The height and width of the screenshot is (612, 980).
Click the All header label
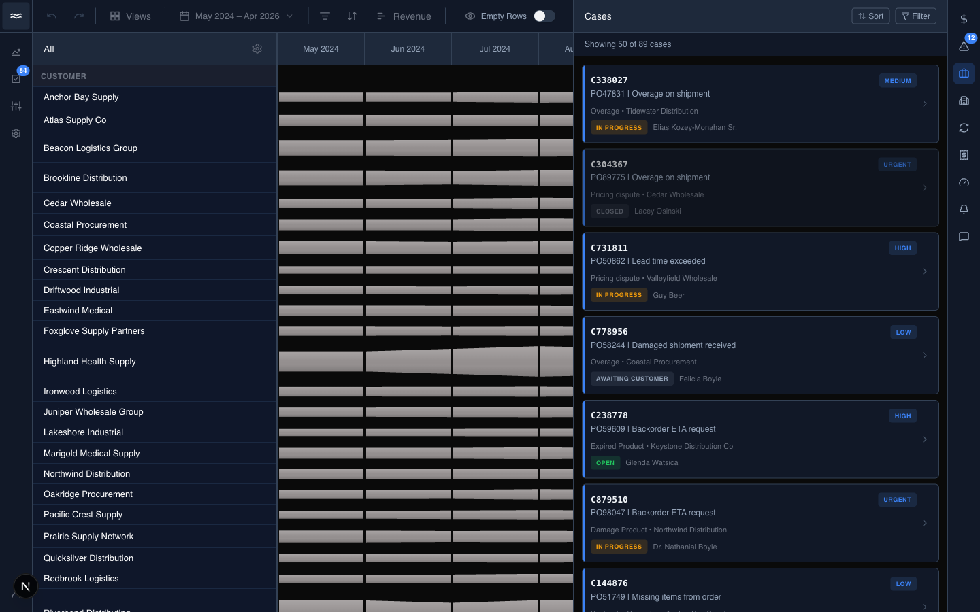click(x=49, y=49)
